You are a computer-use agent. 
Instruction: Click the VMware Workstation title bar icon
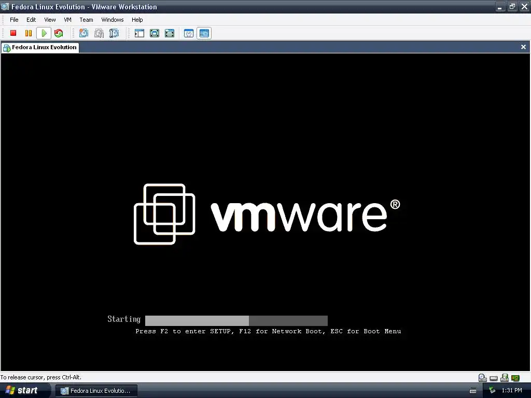(5, 6)
